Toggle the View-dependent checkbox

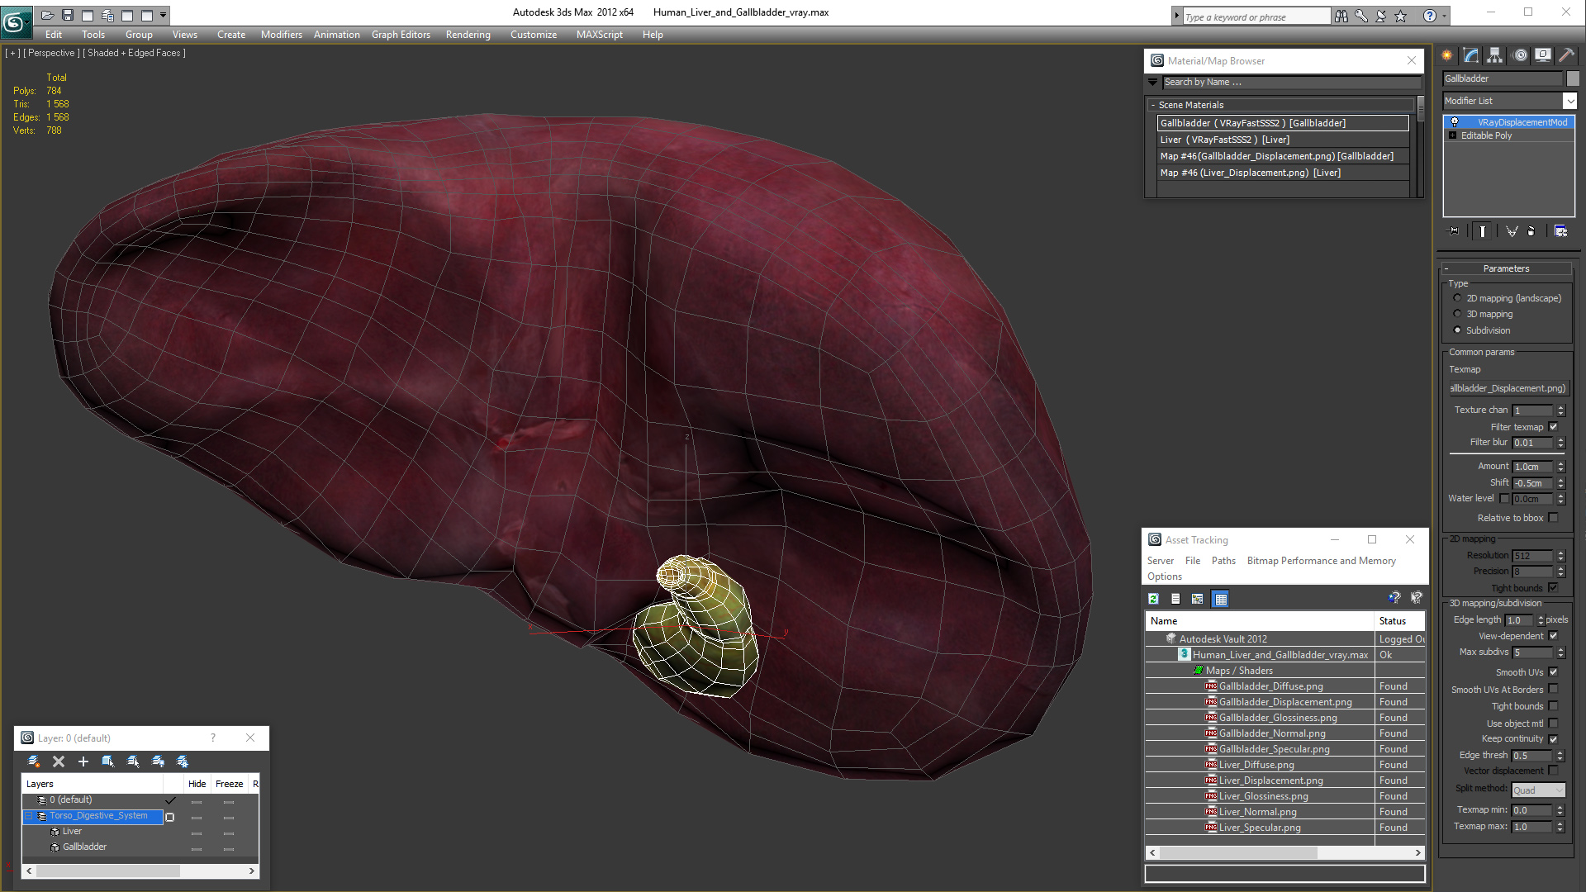coord(1553,636)
